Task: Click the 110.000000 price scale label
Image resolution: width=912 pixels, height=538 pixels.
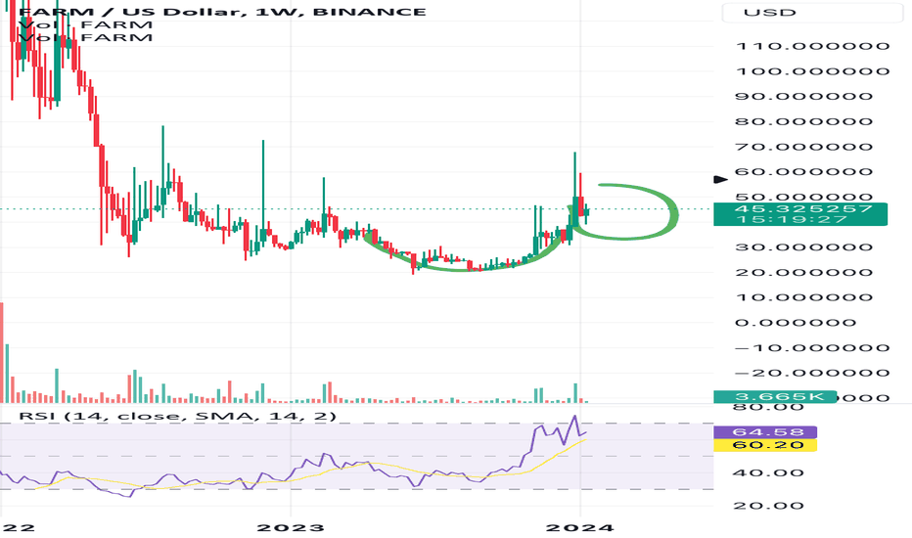Action: pos(812,46)
